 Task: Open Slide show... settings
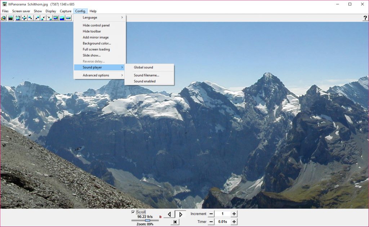(100, 55)
